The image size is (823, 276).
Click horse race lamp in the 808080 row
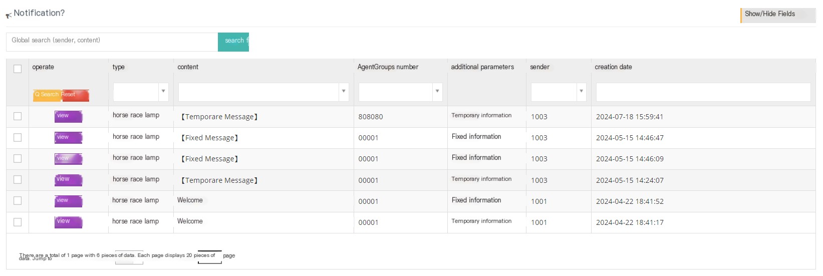(x=136, y=115)
